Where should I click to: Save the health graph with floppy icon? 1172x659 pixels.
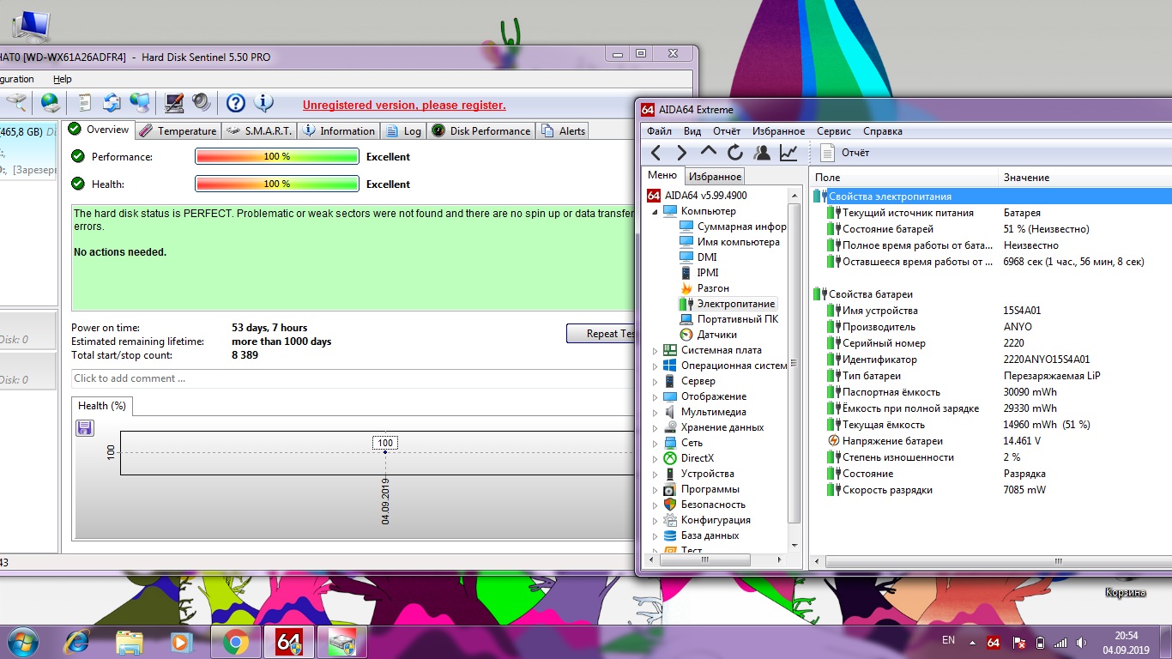[85, 427]
